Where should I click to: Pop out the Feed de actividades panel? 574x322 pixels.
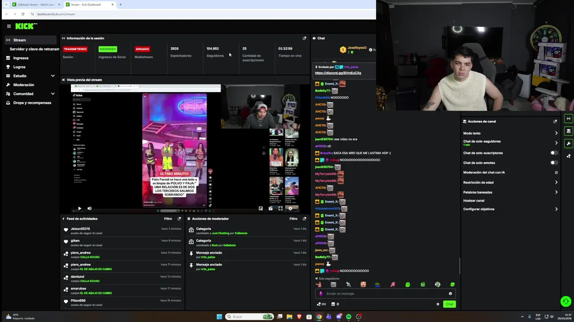pos(179,219)
